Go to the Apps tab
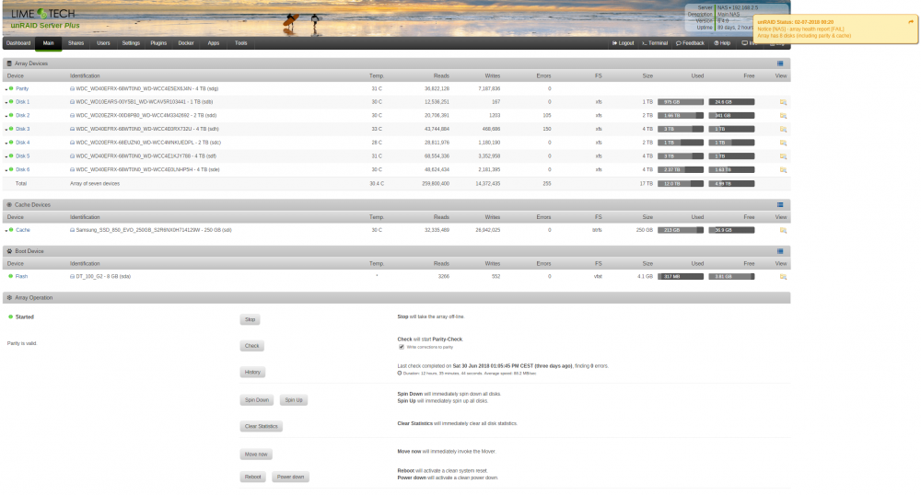 (214, 43)
